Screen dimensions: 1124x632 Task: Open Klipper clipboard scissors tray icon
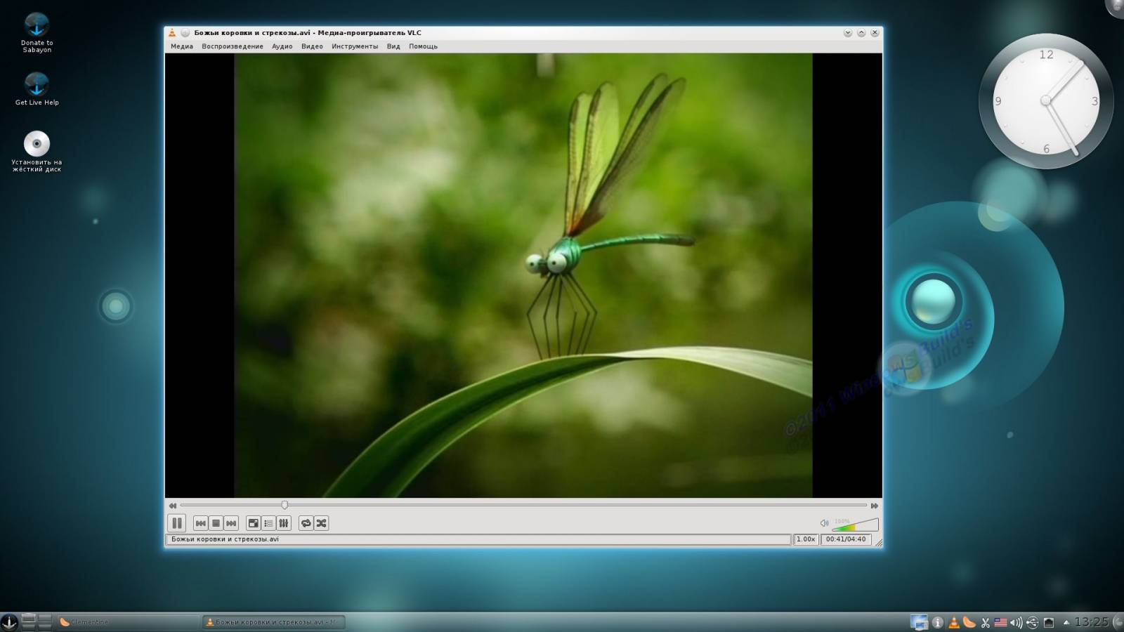[986, 622]
